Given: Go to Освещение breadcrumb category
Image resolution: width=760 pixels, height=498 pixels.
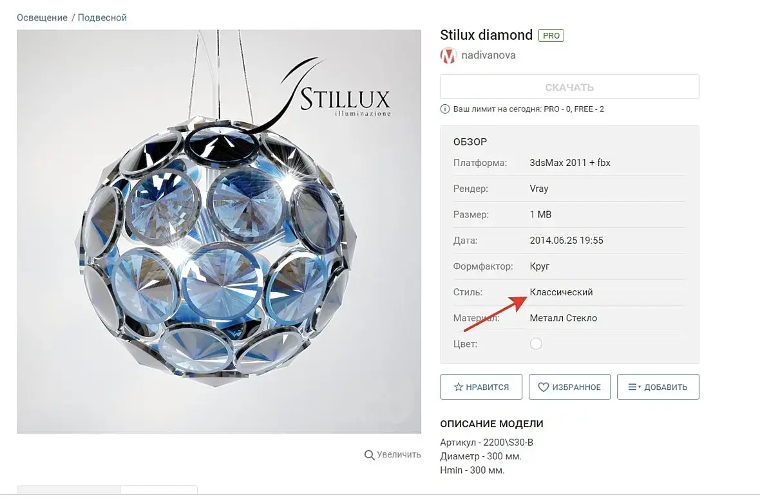Looking at the screenshot, I should (x=42, y=18).
